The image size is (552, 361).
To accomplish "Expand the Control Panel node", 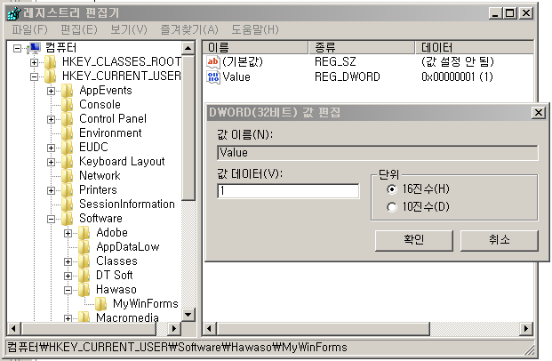I will point(51,119).
